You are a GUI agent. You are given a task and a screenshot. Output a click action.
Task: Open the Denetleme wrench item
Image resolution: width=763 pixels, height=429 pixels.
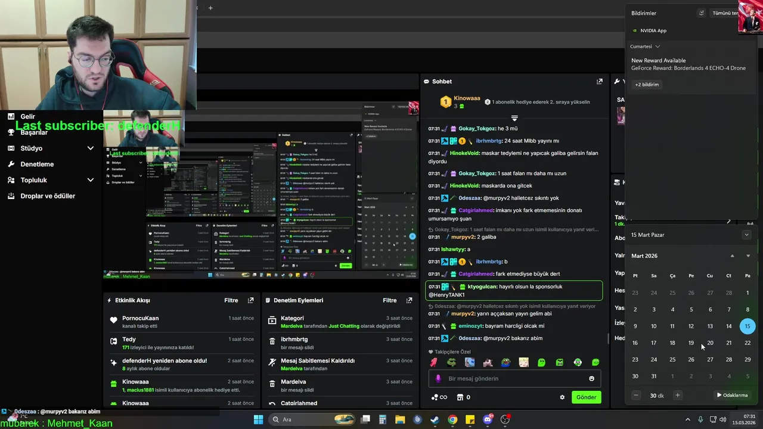[x=31, y=164]
